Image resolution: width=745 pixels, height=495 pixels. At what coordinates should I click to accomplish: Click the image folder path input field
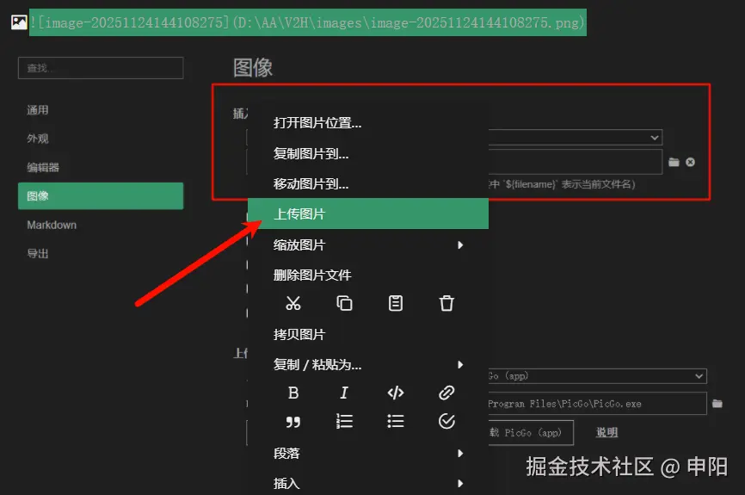pos(576,162)
